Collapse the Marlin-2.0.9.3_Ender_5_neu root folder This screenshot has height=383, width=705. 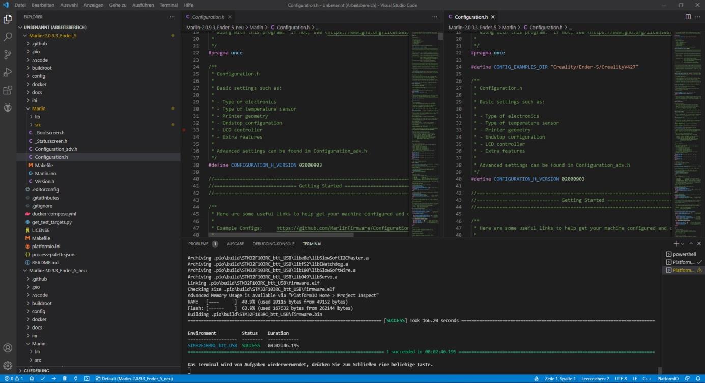point(98,271)
